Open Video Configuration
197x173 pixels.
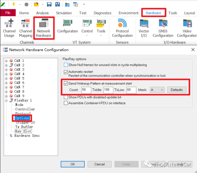click(187, 28)
